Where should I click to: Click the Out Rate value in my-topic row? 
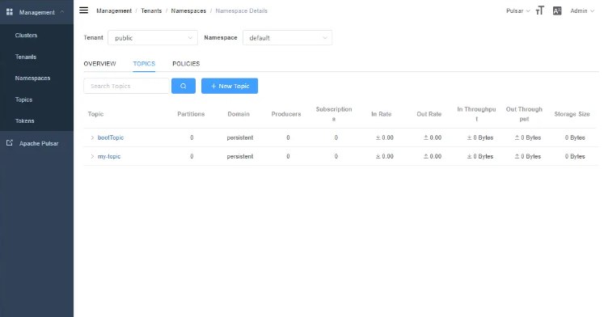point(433,156)
